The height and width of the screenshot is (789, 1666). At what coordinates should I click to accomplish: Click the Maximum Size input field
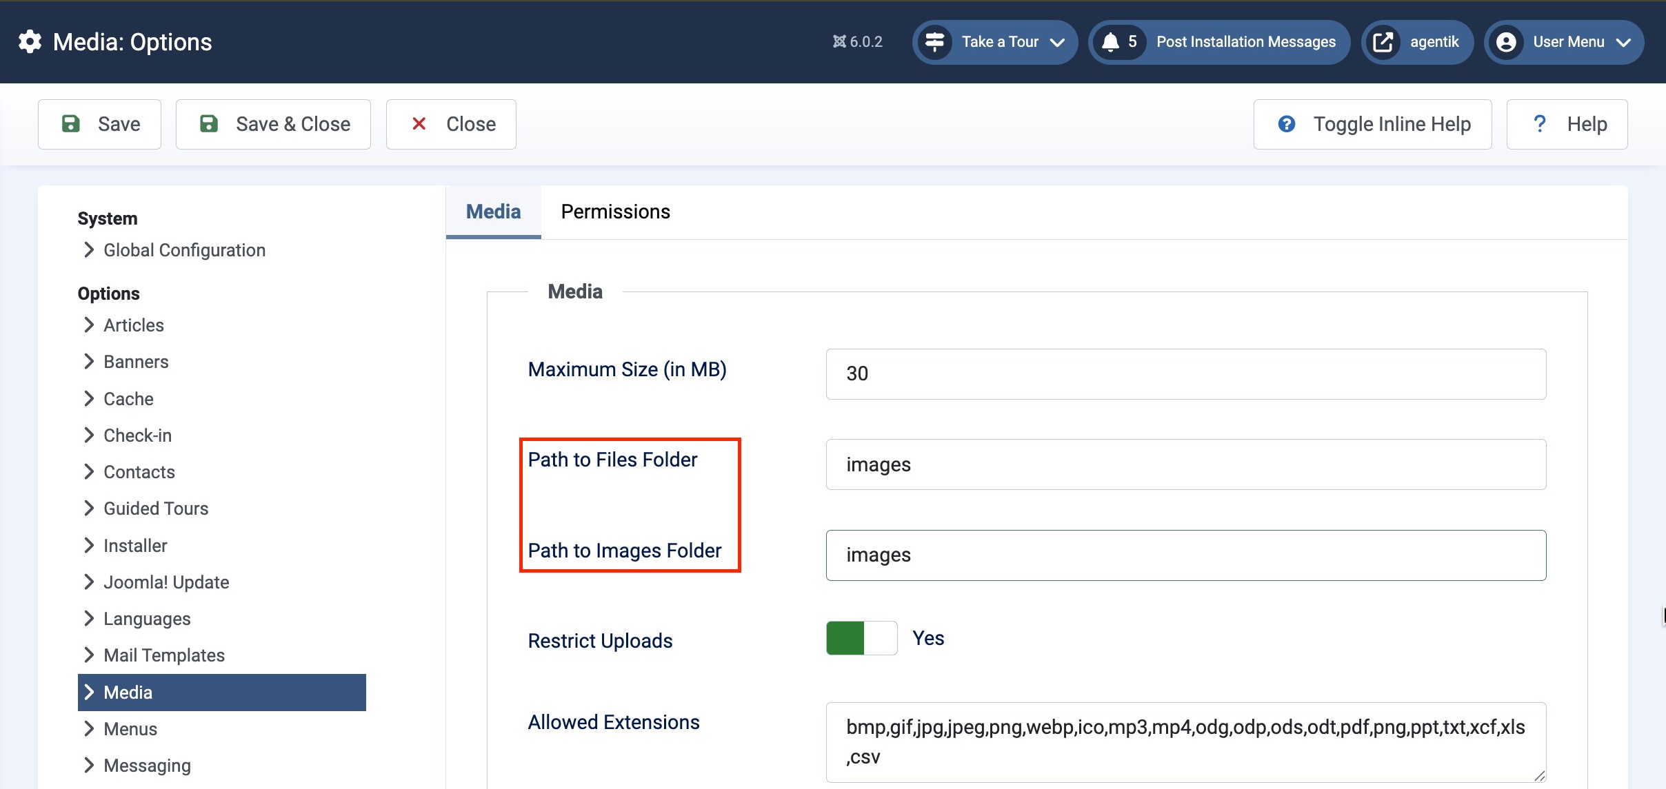(1185, 373)
